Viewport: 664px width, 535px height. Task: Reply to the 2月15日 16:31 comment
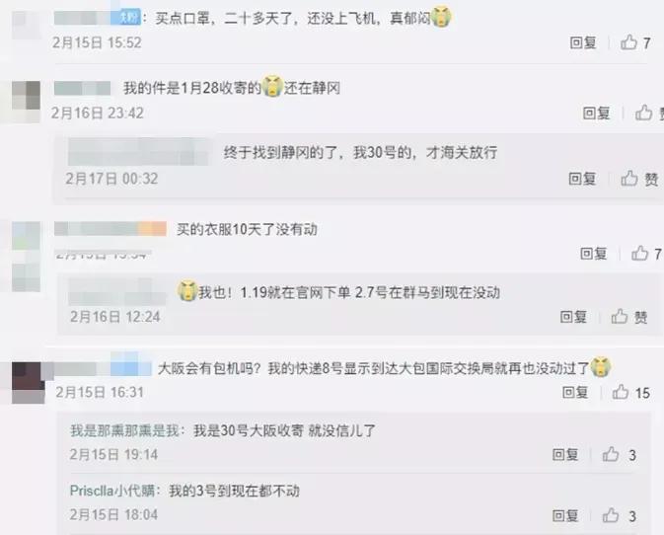click(575, 392)
